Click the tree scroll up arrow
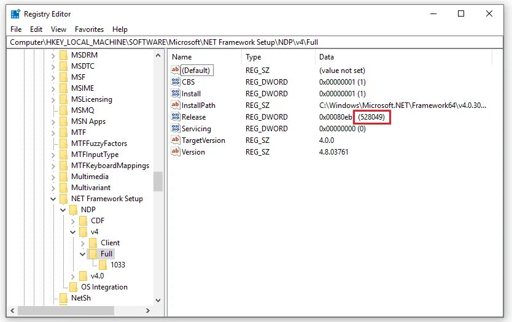Viewport: 512px width, 322px height. click(x=158, y=55)
